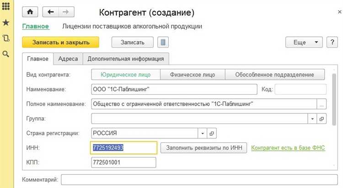Open the Дополнительная информация tab
Screen dimensions: 343x188
coord(126,59)
